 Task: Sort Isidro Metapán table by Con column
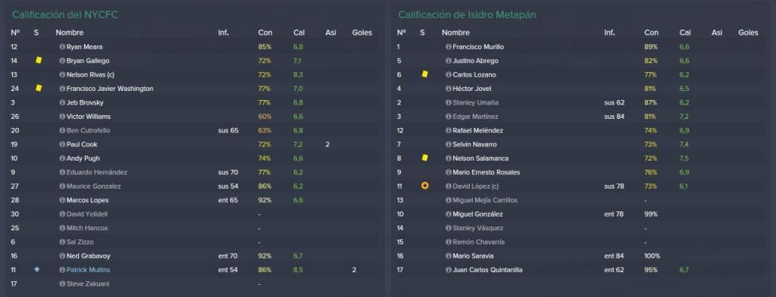(651, 33)
